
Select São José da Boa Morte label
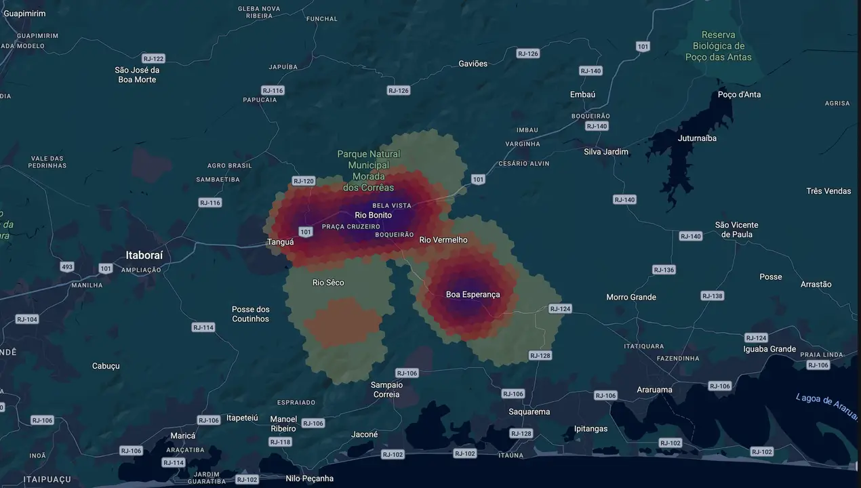coord(136,75)
